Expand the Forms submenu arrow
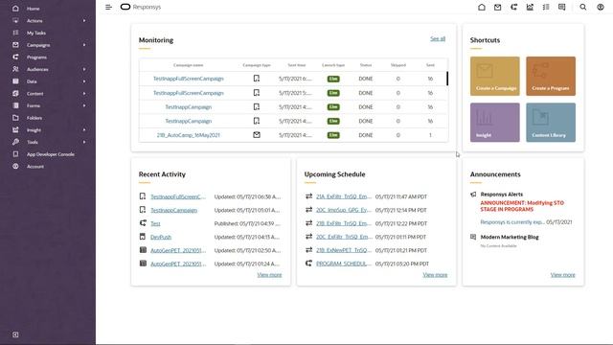 [x=84, y=105]
